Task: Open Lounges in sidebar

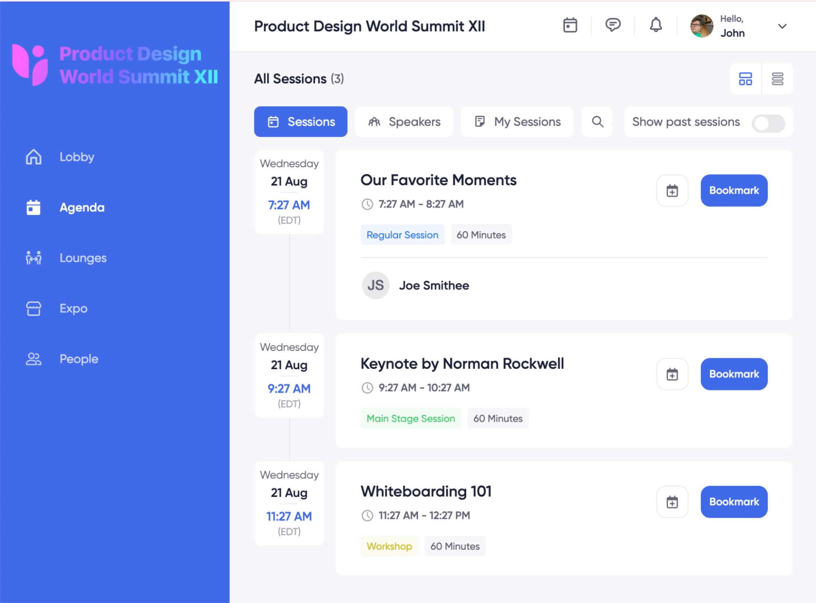Action: [x=83, y=258]
